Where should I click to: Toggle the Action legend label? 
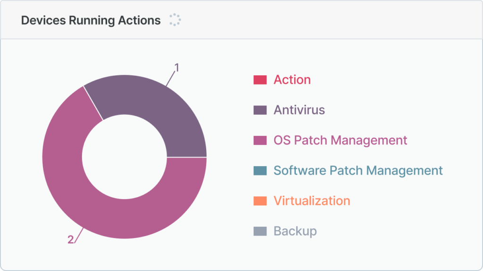coord(292,80)
